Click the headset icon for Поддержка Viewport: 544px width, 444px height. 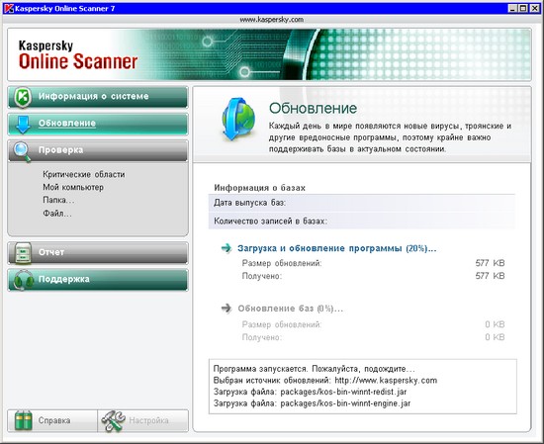coord(23,280)
